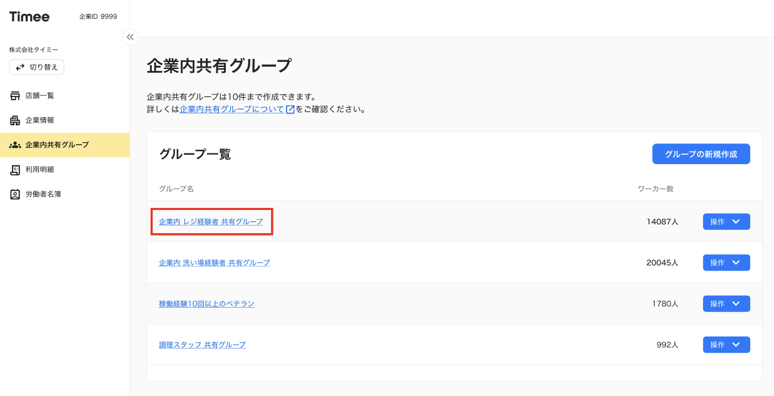Click the receipt icon beside 利用明細
The height and width of the screenshot is (396, 774).
point(15,170)
